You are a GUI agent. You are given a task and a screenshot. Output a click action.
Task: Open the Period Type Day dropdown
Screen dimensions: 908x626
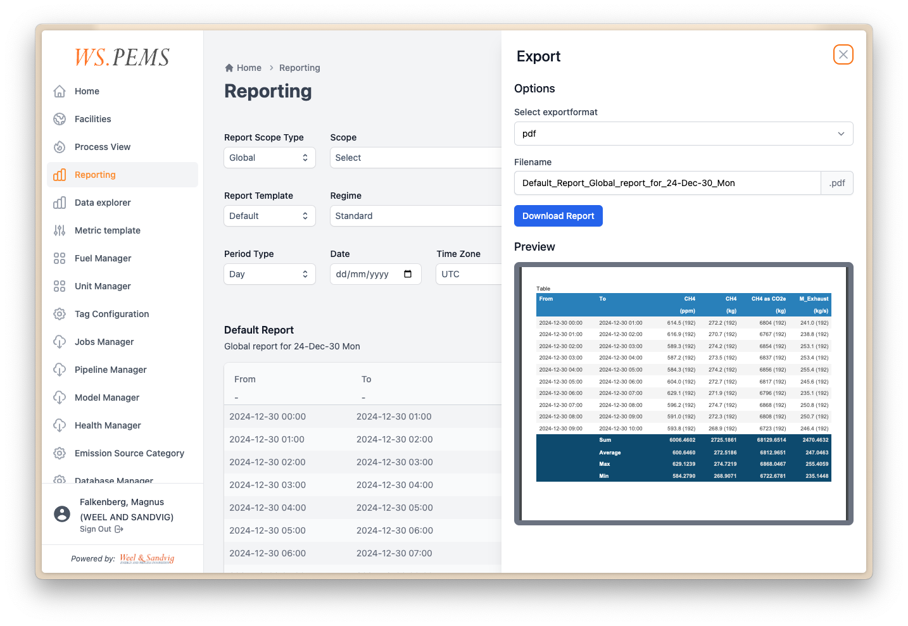(x=269, y=274)
